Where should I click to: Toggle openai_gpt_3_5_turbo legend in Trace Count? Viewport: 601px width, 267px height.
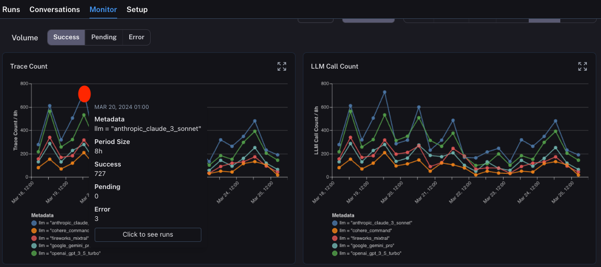tap(65, 253)
